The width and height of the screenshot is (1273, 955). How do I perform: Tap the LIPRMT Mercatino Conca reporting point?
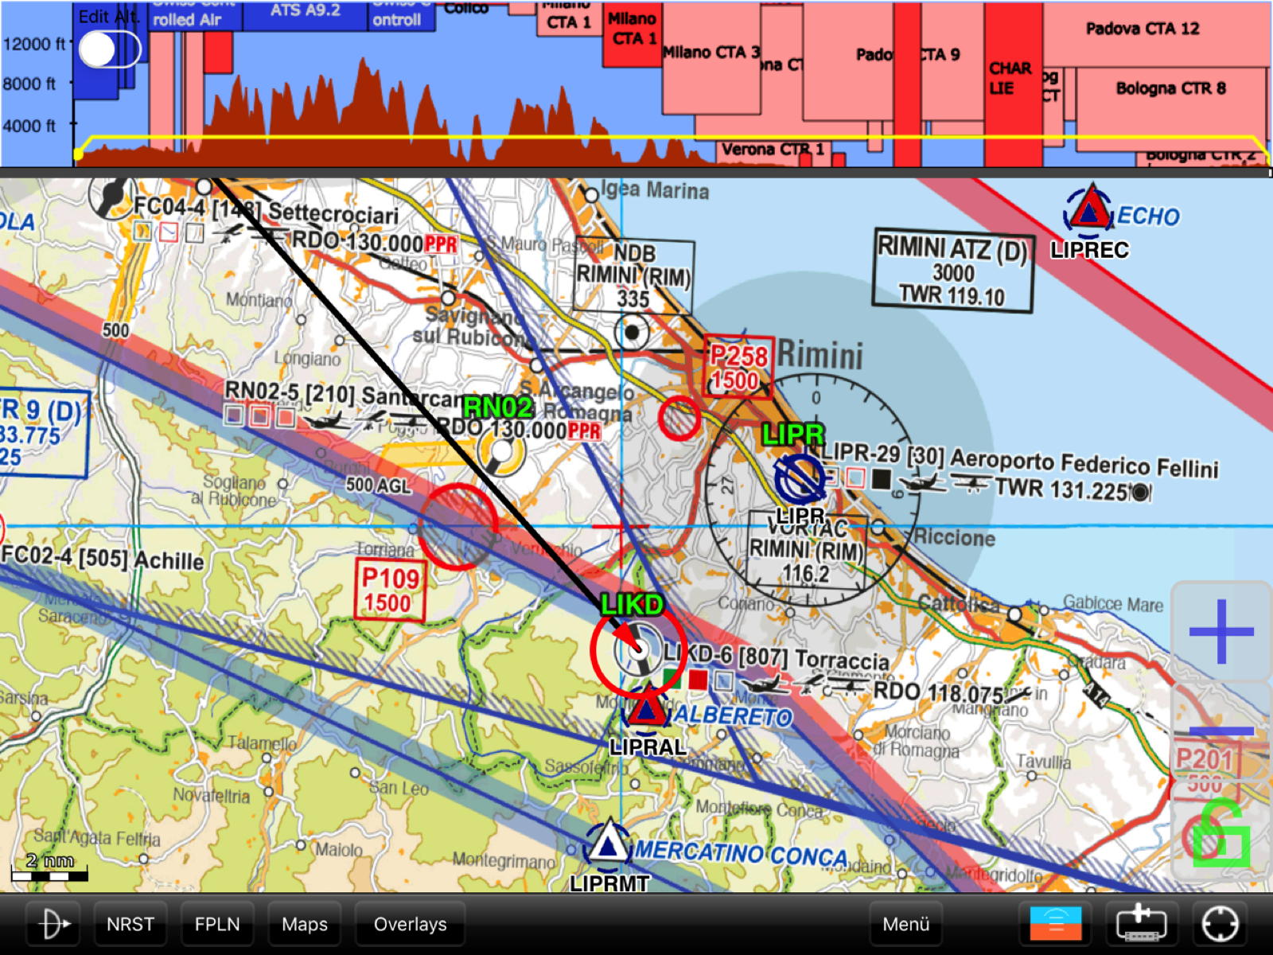(x=609, y=845)
